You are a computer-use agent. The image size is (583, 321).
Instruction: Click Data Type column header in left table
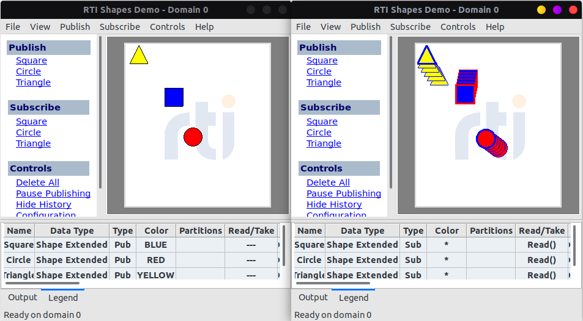[x=72, y=231]
